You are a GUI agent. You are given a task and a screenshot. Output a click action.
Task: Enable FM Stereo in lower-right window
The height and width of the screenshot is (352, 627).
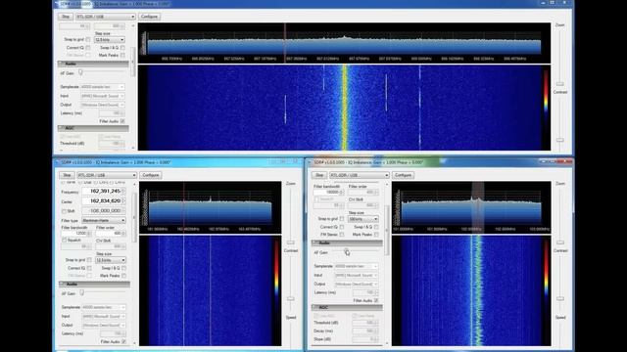342,235
